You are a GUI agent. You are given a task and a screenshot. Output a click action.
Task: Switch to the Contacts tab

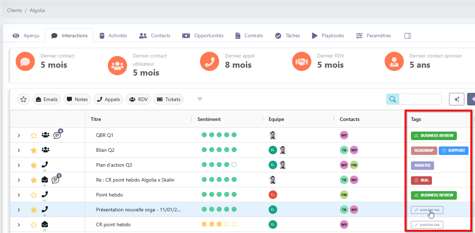[155, 36]
